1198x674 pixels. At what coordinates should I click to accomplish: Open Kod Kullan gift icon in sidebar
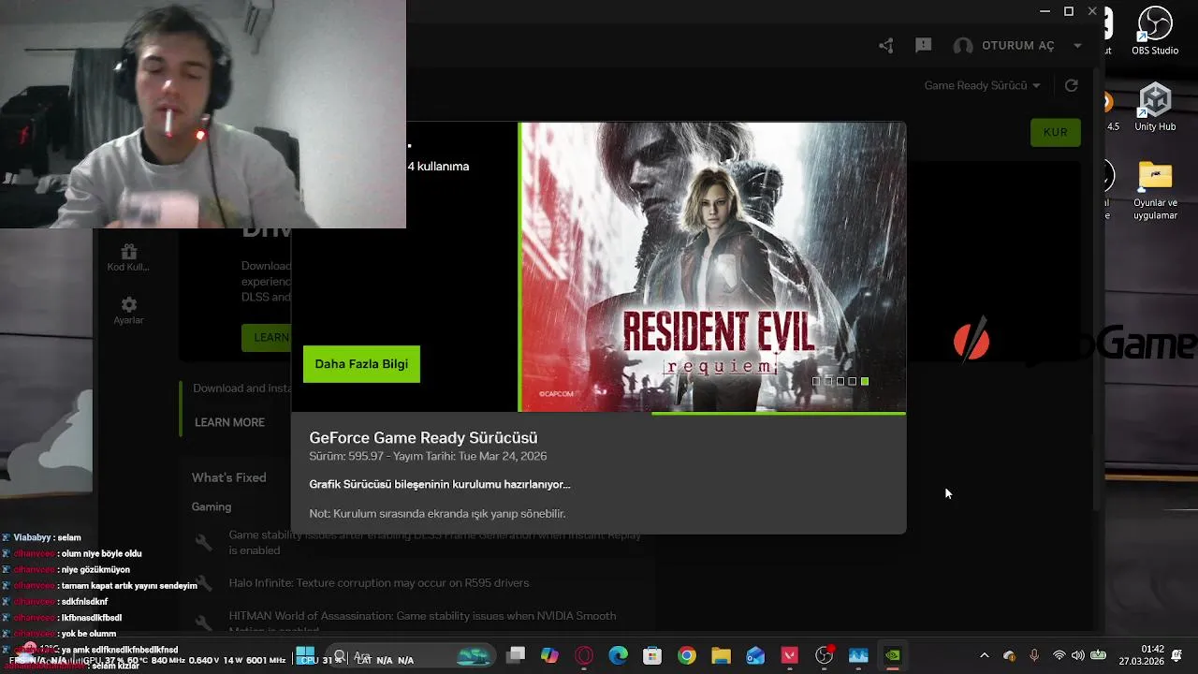(x=128, y=257)
